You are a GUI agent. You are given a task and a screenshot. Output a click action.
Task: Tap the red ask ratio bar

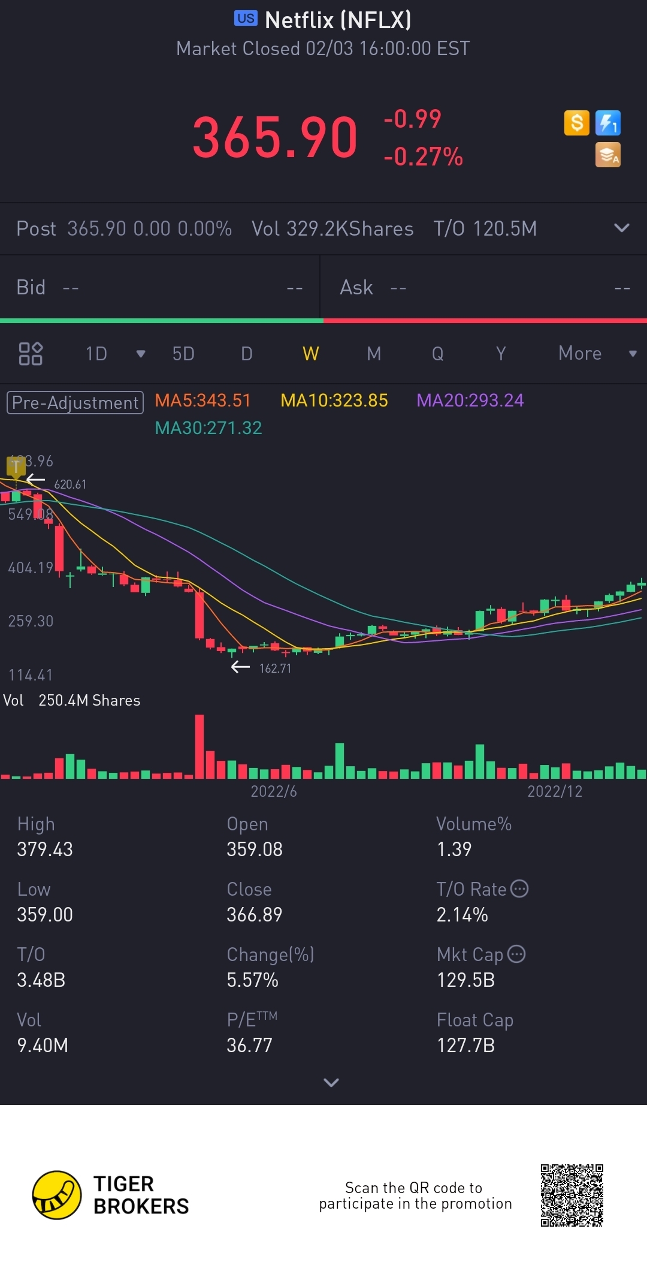[485, 321]
